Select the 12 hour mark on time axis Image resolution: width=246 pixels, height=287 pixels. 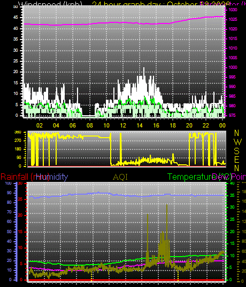(x=123, y=125)
